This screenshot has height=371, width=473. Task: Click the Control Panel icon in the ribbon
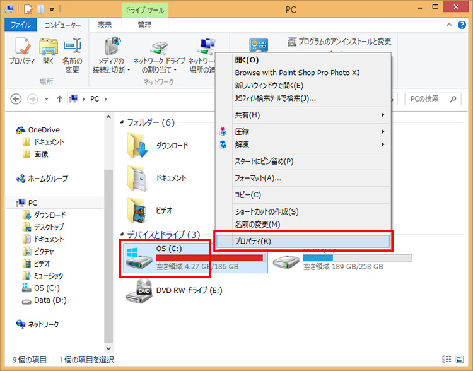[x=259, y=45]
